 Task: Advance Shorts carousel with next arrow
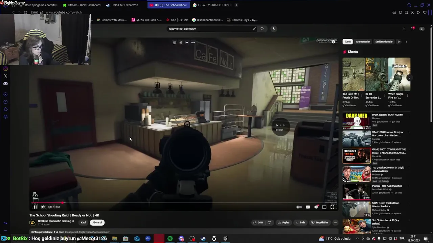pyautogui.click(x=409, y=78)
